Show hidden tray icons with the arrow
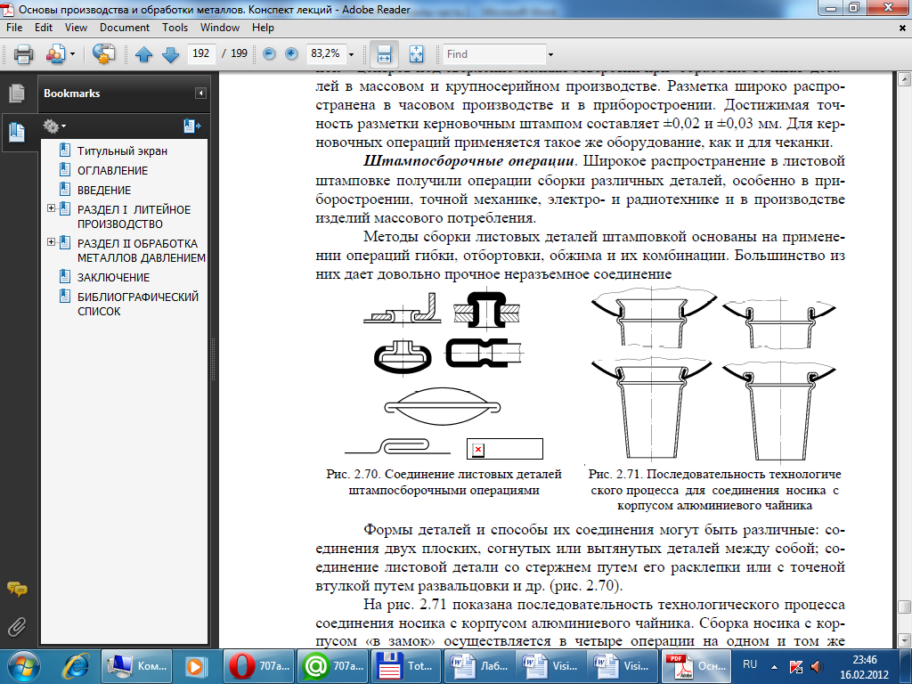The width and height of the screenshot is (912, 684). (775, 666)
